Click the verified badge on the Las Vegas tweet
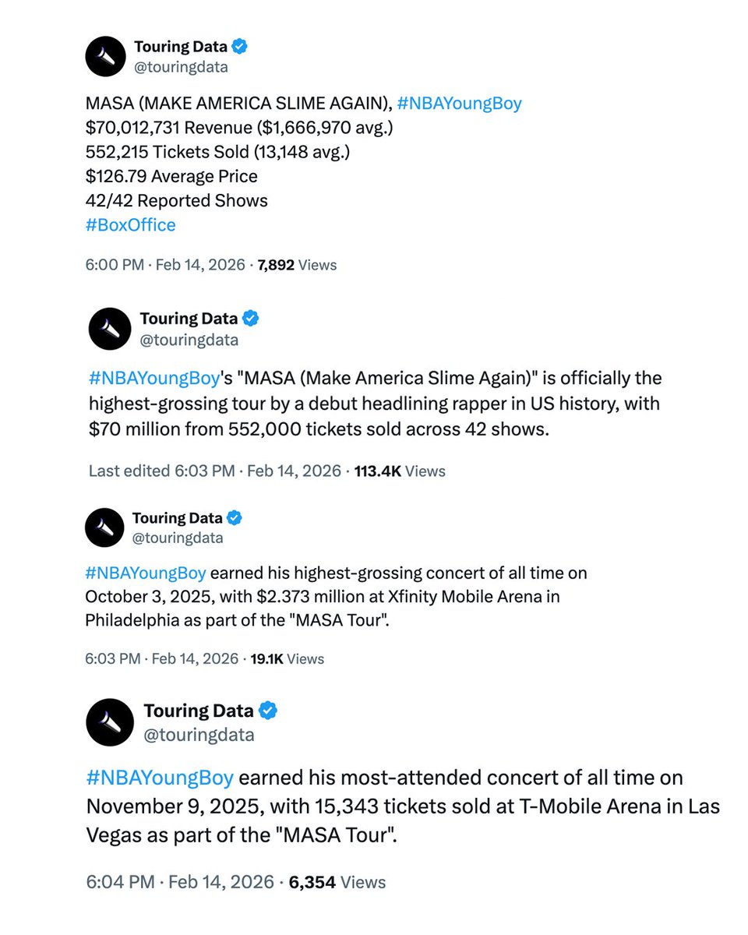The width and height of the screenshot is (748, 935). 269,711
